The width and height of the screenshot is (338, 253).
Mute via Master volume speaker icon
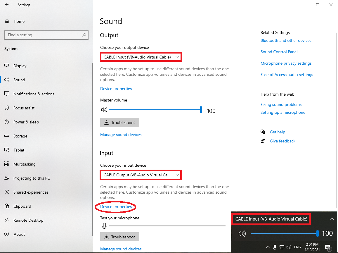pos(104,110)
